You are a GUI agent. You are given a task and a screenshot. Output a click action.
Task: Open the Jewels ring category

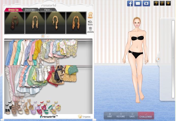pyautogui.click(x=90, y=30)
